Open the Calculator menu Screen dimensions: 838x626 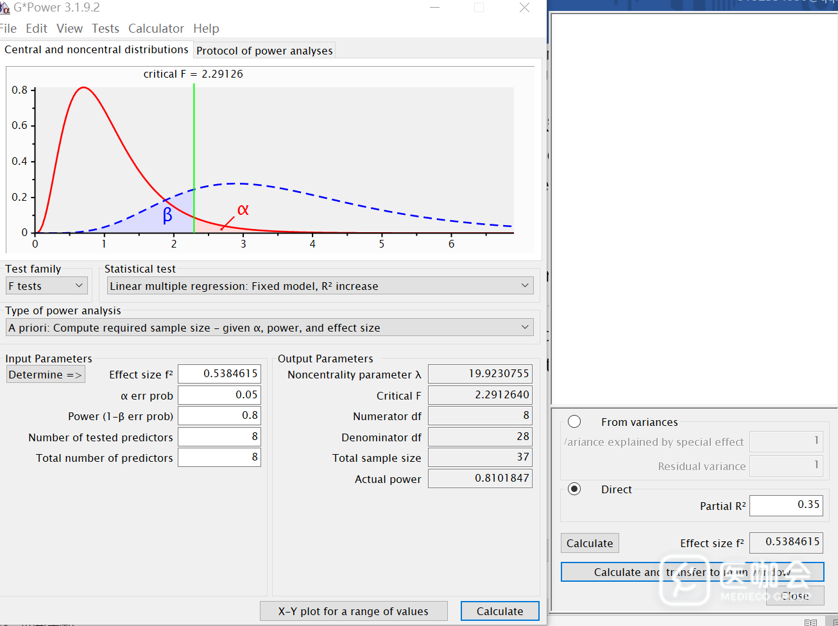tap(156, 28)
